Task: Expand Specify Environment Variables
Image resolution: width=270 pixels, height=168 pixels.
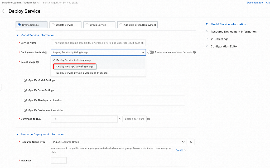Action: [102, 110]
